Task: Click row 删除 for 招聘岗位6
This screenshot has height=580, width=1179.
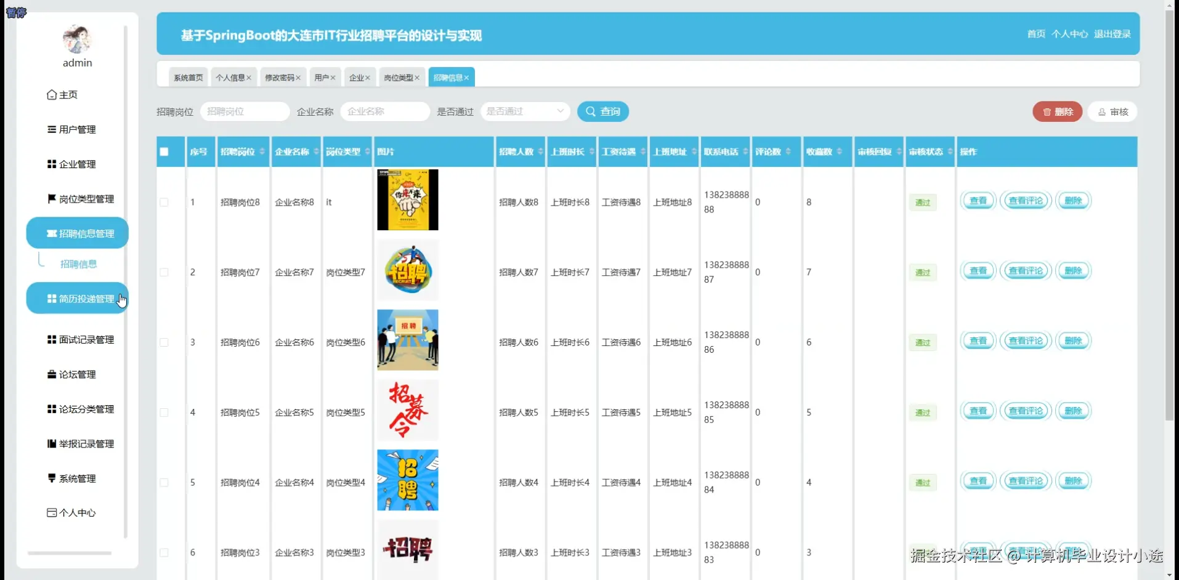Action: coord(1073,341)
